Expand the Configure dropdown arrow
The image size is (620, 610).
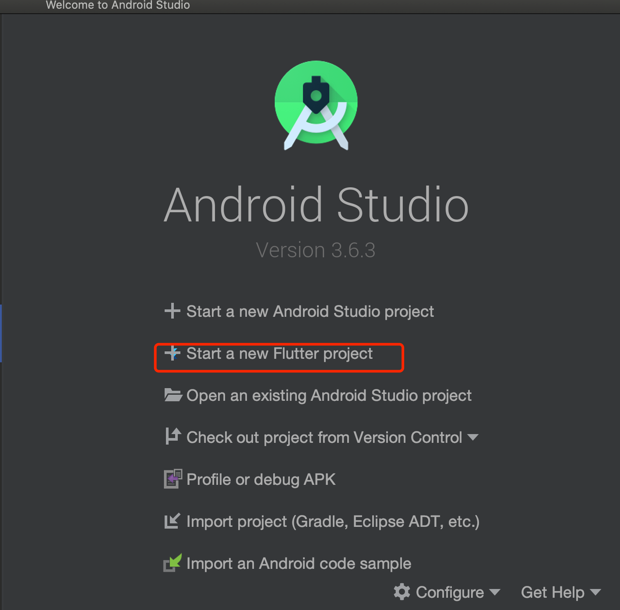tap(495, 592)
